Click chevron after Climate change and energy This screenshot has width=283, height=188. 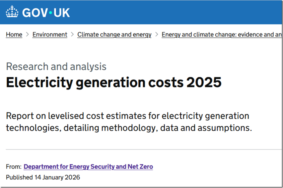156,35
